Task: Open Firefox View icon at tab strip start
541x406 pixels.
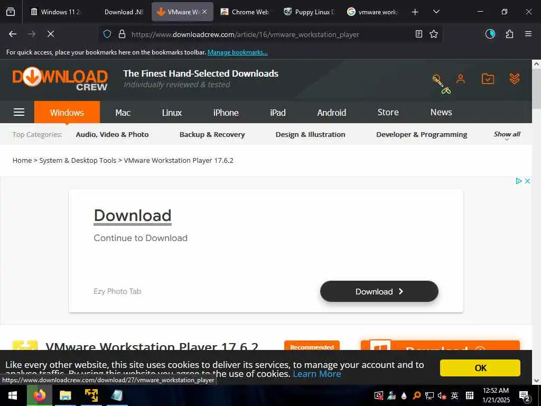Action: point(11,12)
